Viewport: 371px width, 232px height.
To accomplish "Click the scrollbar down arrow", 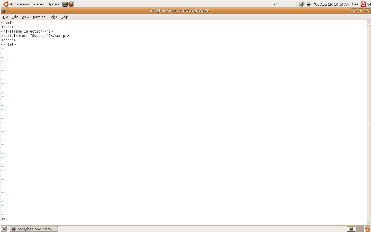I will coord(369,224).
